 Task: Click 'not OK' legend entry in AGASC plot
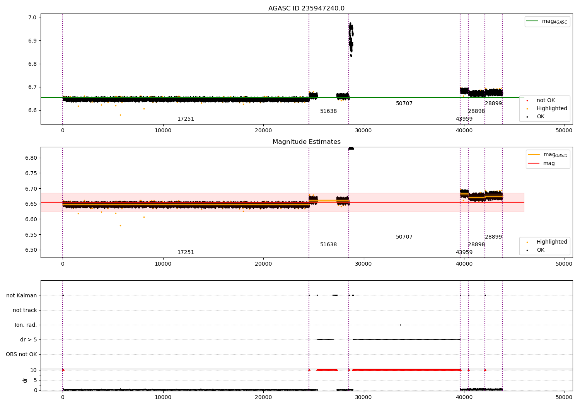(x=541, y=100)
